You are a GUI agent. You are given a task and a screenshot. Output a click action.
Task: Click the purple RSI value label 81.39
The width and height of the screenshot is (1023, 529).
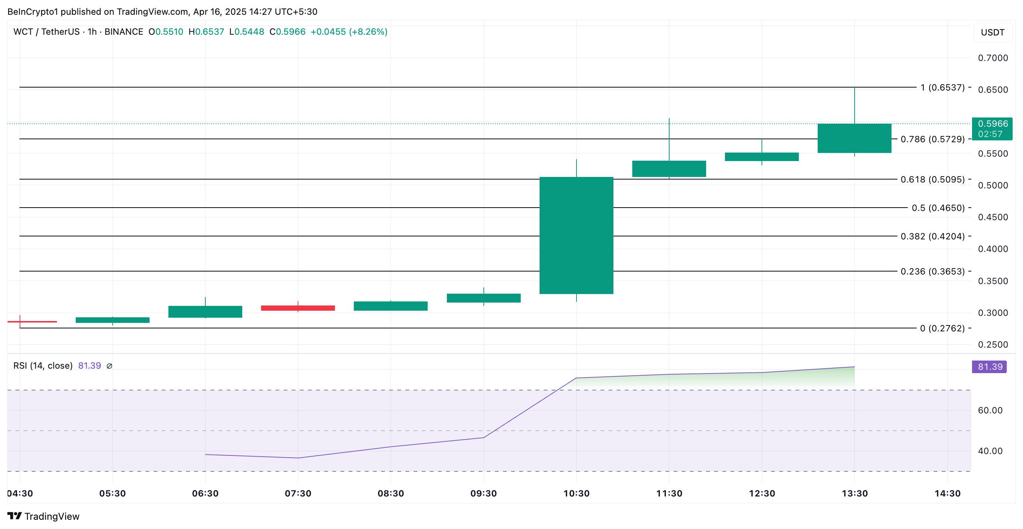[989, 366]
